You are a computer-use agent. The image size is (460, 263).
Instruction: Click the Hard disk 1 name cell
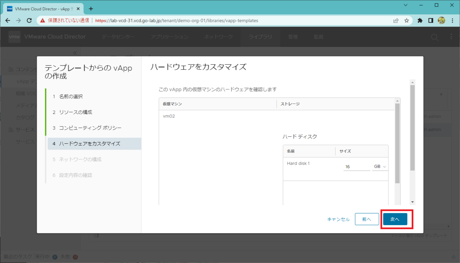tap(298, 163)
